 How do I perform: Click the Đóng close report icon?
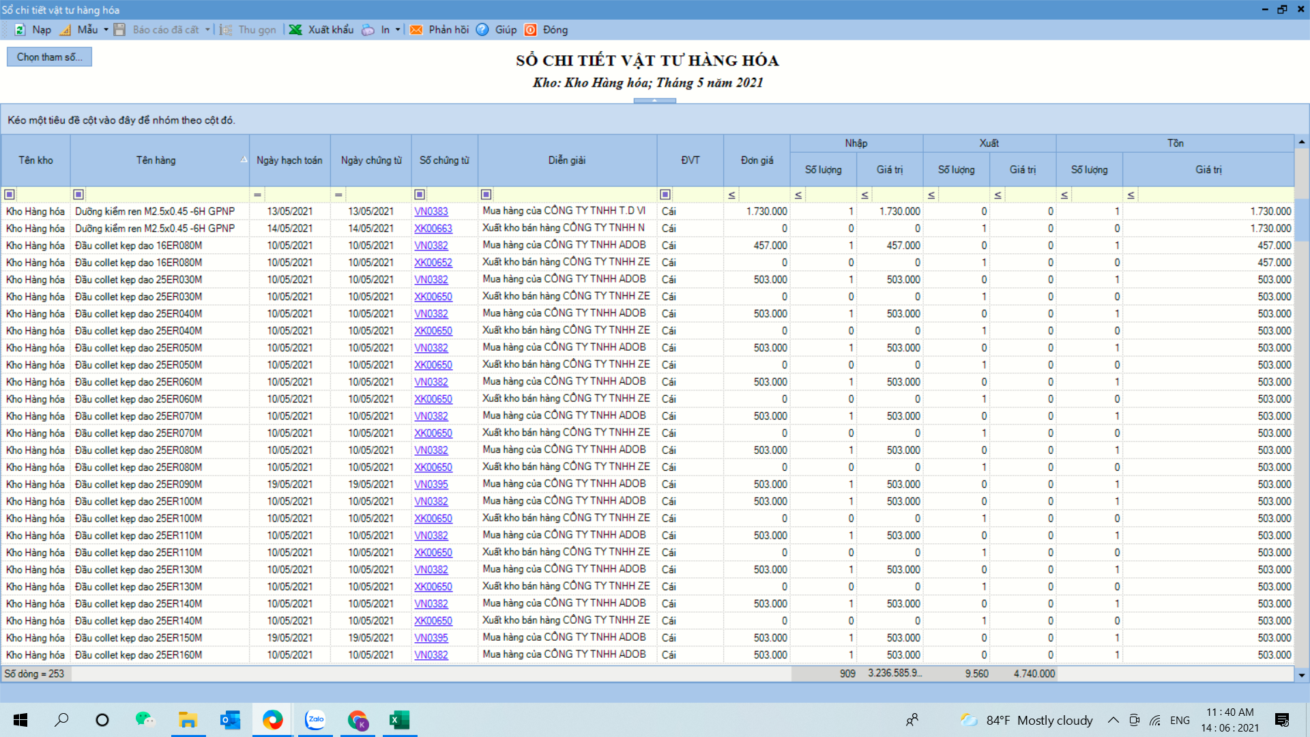tap(531, 30)
